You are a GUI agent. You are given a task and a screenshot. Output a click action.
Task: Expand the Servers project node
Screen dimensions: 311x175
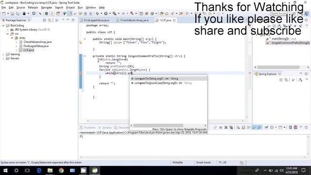3,58
